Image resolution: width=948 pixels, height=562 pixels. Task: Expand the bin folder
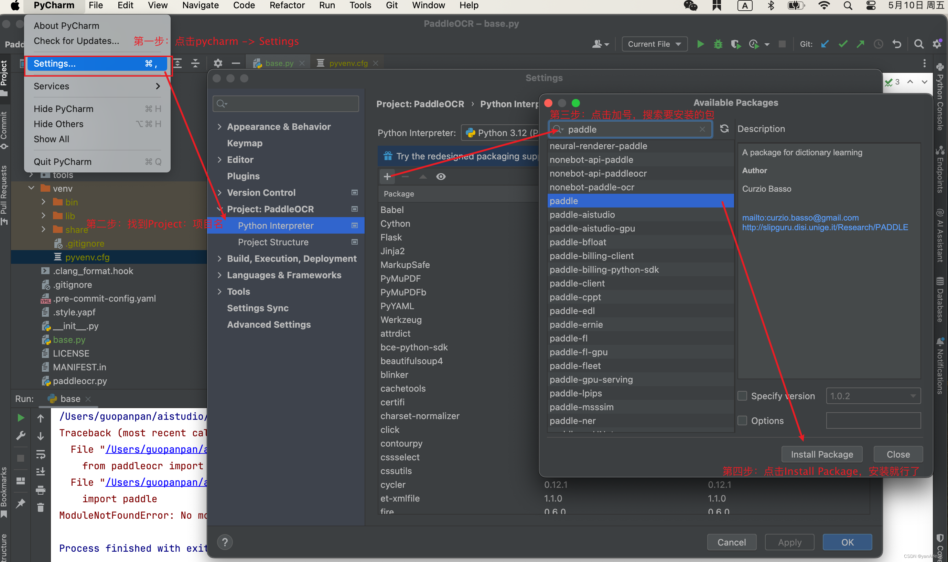point(43,202)
